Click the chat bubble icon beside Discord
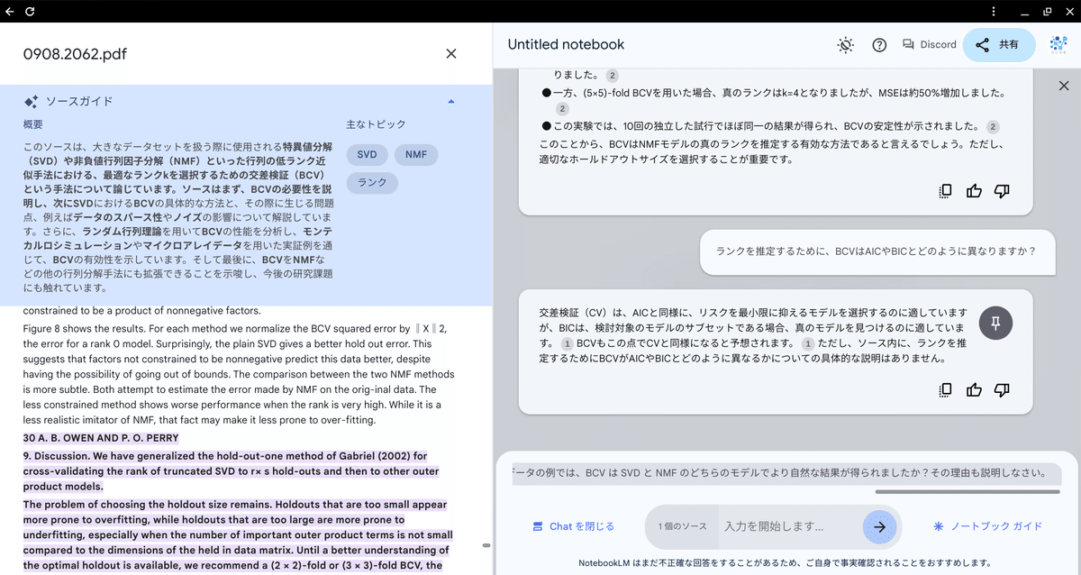This screenshot has width=1081, height=575. (x=907, y=44)
